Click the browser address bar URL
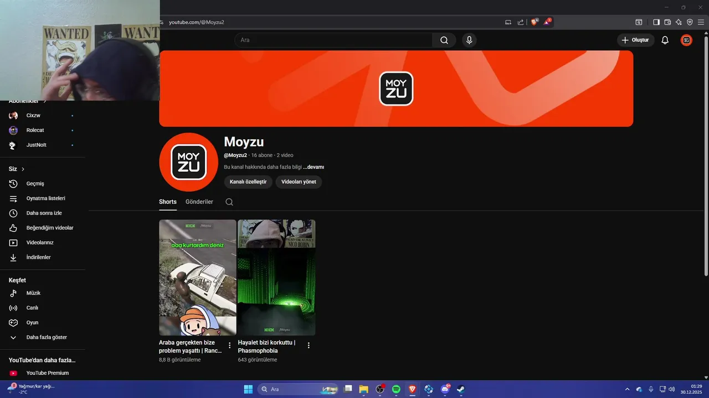 pos(197,22)
